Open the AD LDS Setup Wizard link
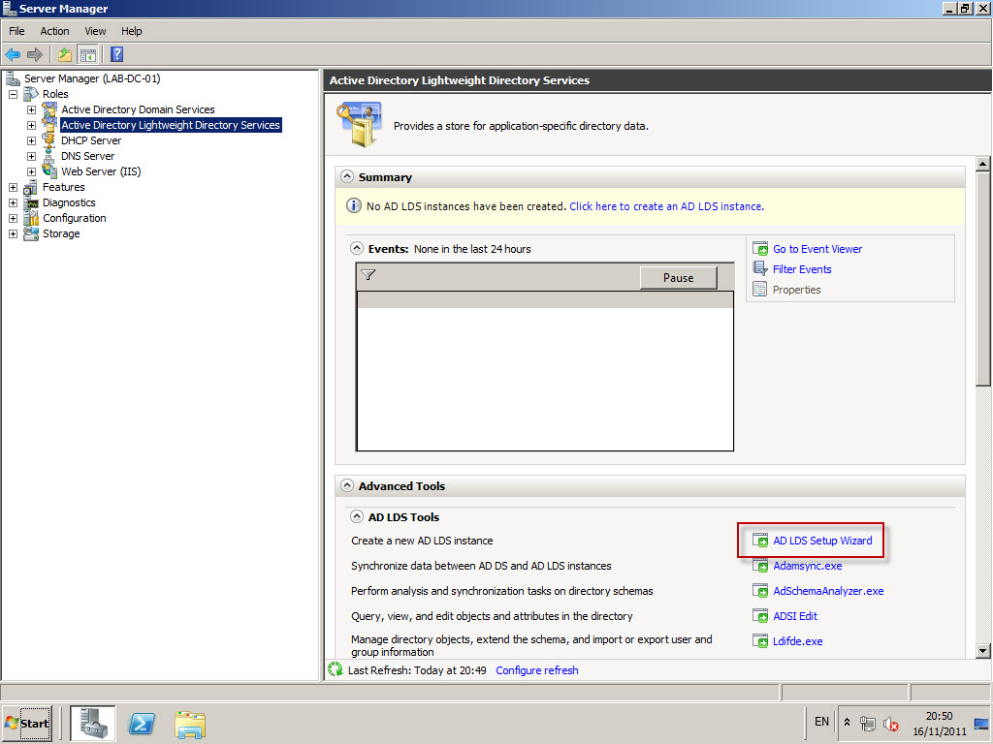The width and height of the screenshot is (993, 744). 822,541
